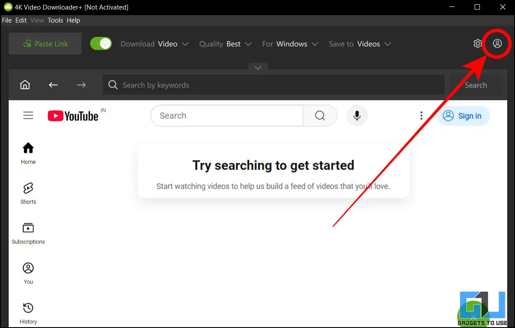Maximize the 4K Video Downloader window
Screen dimensions: 515x328
pyautogui.click(x=477, y=7)
